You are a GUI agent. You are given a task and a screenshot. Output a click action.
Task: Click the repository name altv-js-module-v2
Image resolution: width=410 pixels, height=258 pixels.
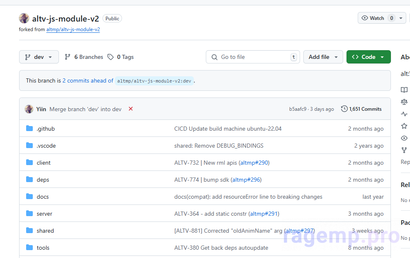[x=66, y=19]
